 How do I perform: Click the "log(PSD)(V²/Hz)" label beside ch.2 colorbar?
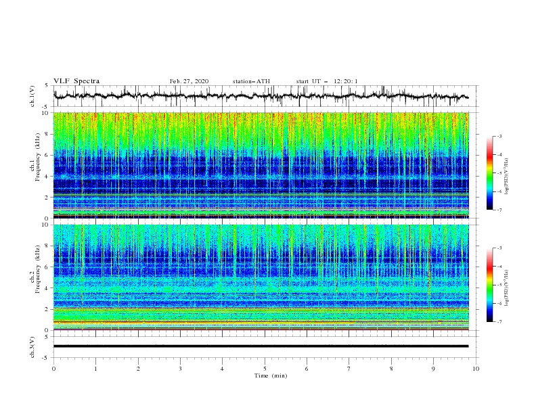point(507,288)
